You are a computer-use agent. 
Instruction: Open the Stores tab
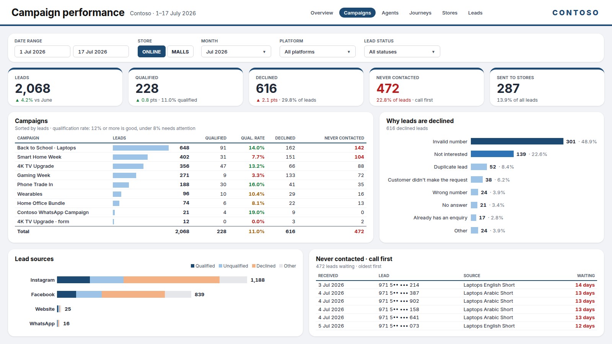point(449,13)
